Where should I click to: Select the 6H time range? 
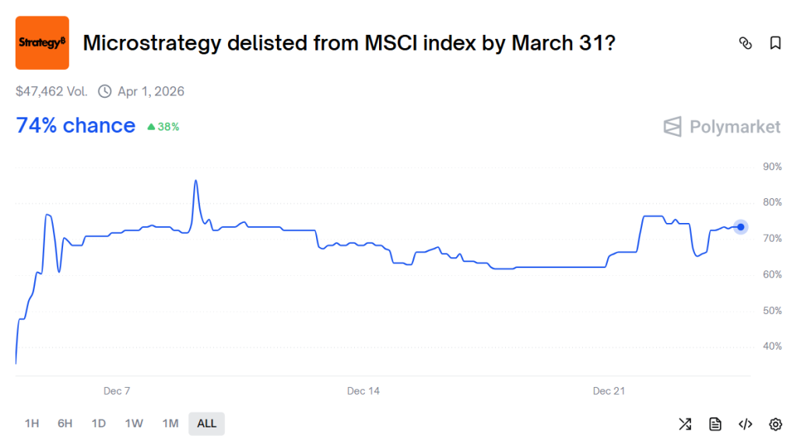point(65,423)
